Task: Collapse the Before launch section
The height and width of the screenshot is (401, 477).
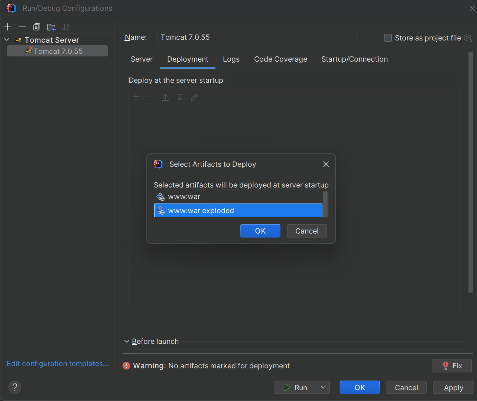Action: [127, 341]
